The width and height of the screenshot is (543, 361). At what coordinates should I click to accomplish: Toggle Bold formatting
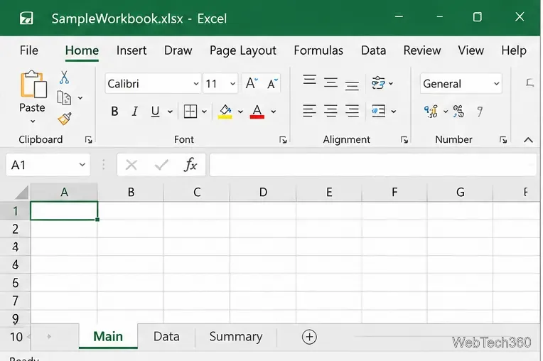pos(114,112)
